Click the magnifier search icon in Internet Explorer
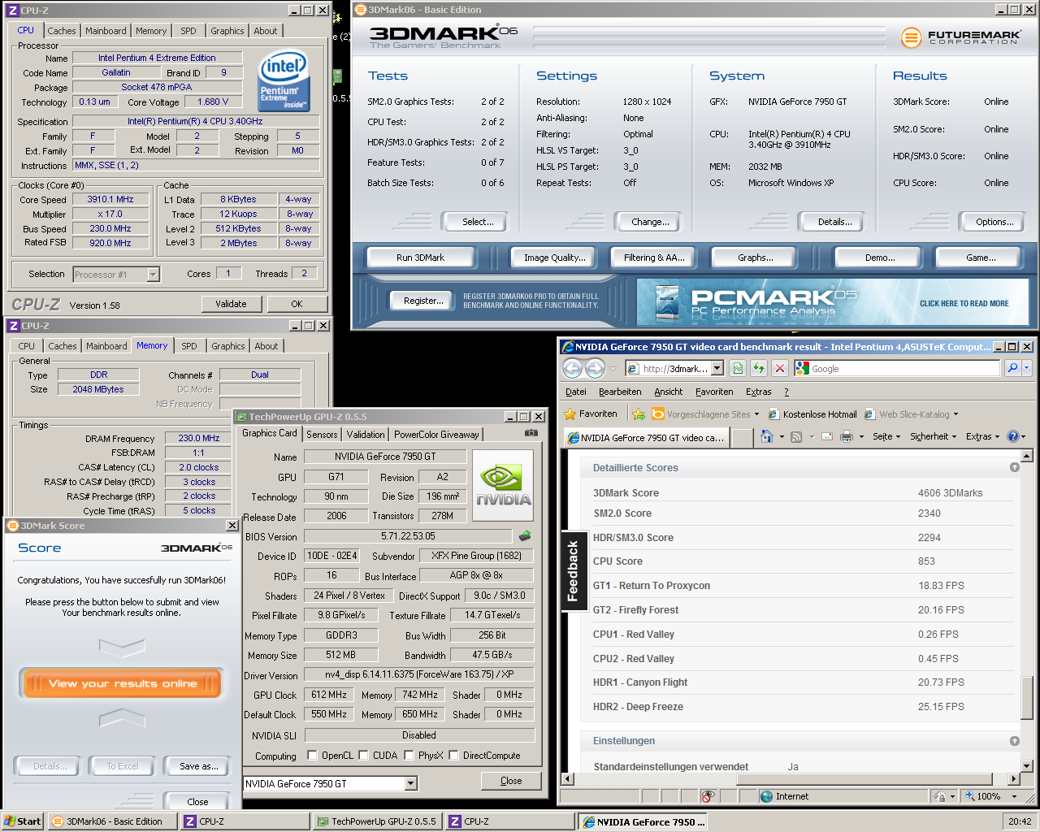 (x=1012, y=368)
